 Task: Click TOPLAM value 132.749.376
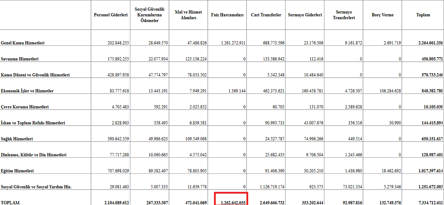pos(390,203)
